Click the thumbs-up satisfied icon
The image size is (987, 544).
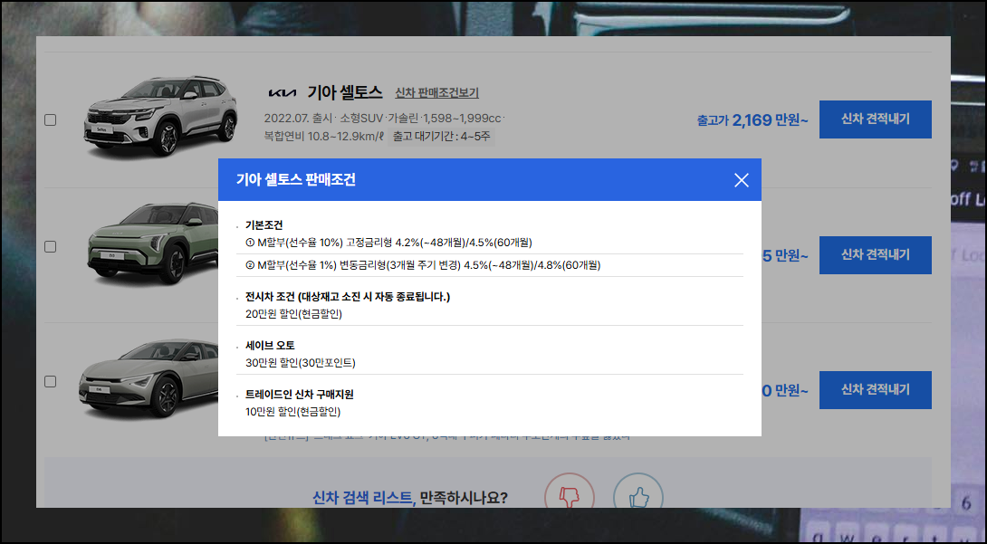[x=638, y=496]
